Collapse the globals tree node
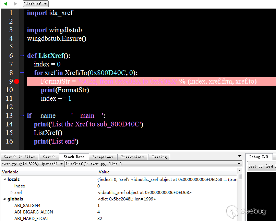The width and height of the screenshot is (276, 221). pyautogui.click(x=4, y=199)
